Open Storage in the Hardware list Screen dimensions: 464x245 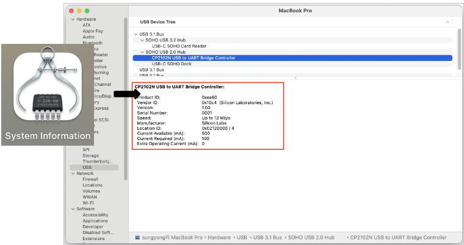coord(90,155)
